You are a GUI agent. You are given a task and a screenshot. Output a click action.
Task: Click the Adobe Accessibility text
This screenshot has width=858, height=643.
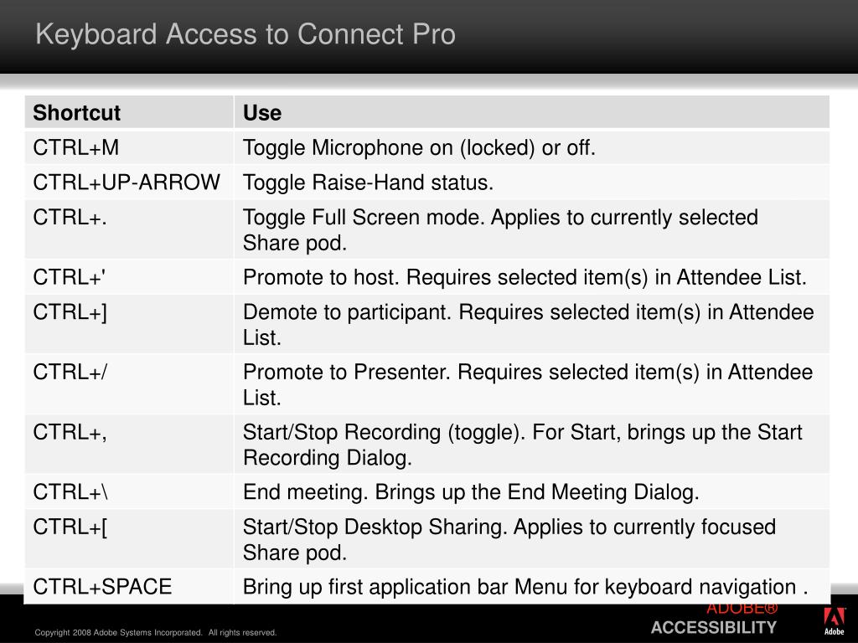pos(714,618)
